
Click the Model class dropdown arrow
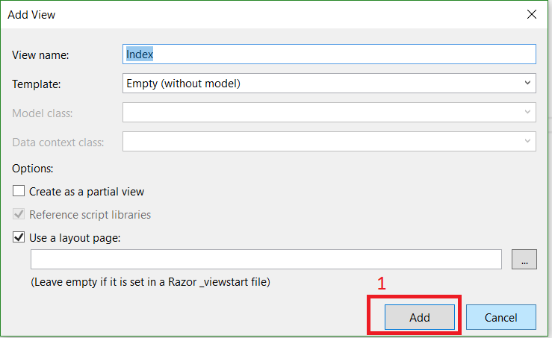[528, 113]
